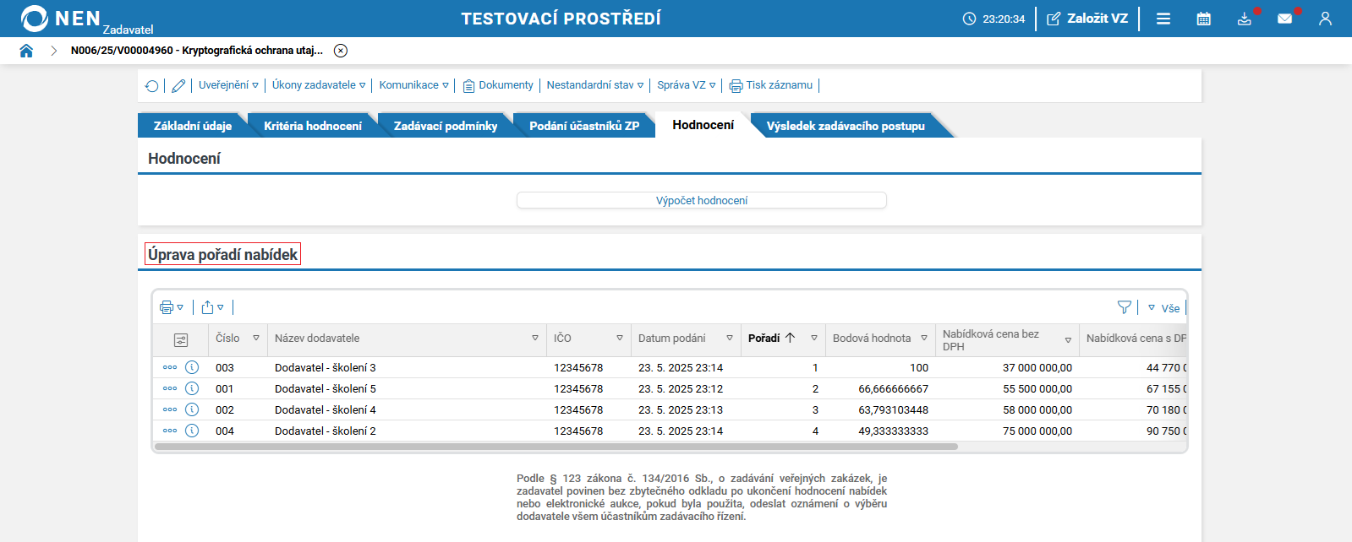Open Výsledek zadávacího postupu tab
This screenshot has height=542, width=1352.
(846, 126)
